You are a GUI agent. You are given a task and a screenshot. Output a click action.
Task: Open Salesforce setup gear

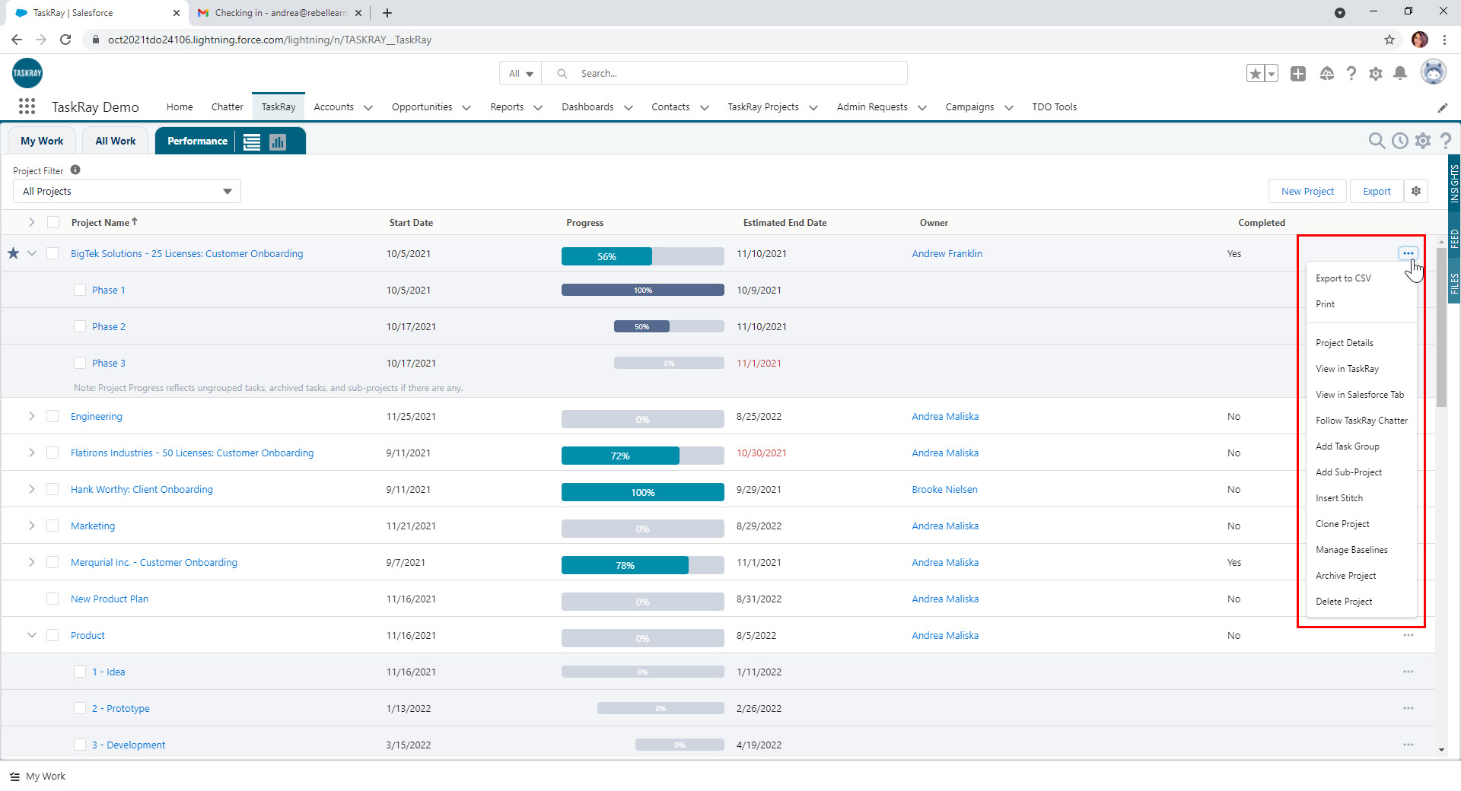point(1376,74)
